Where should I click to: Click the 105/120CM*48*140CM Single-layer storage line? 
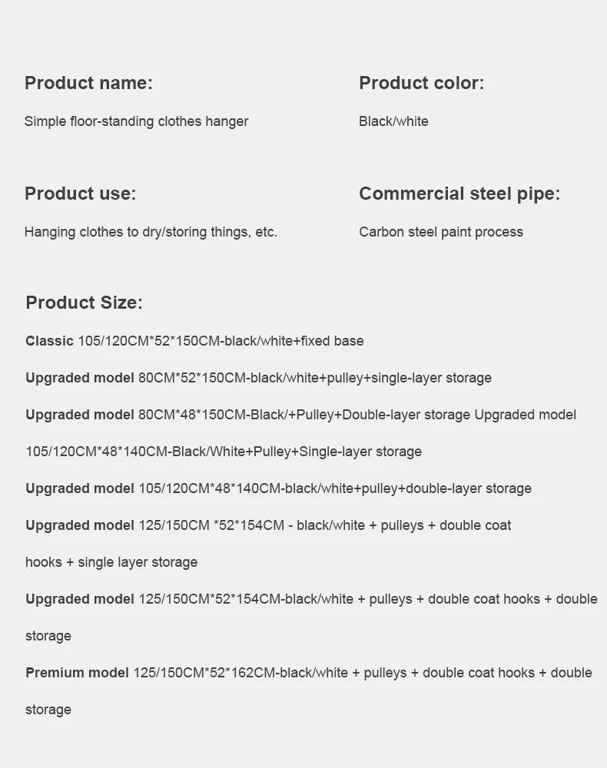click(224, 452)
